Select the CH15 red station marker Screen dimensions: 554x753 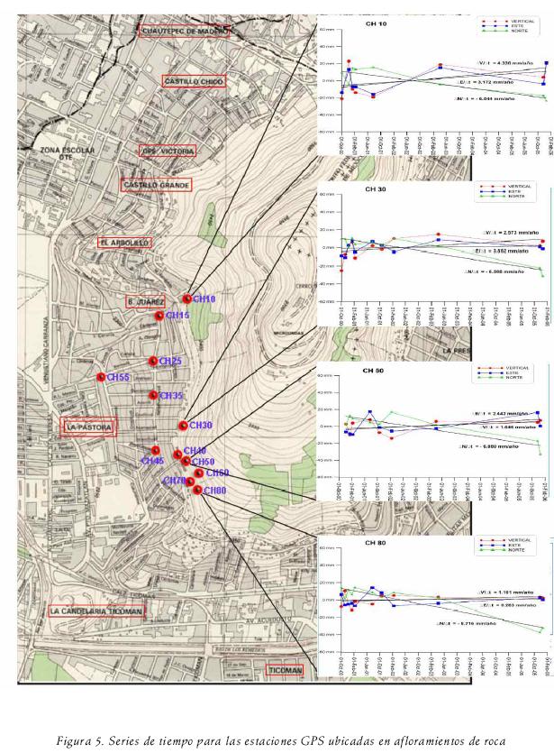tap(159, 316)
